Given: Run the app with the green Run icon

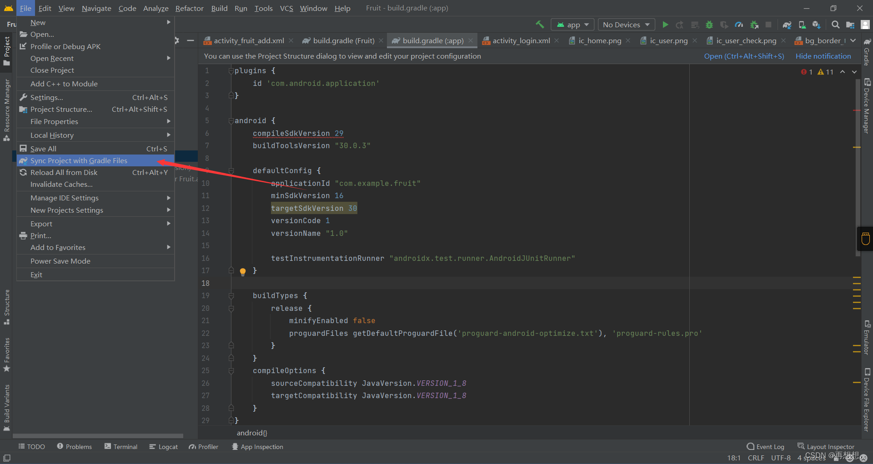Looking at the screenshot, I should pyautogui.click(x=666, y=24).
